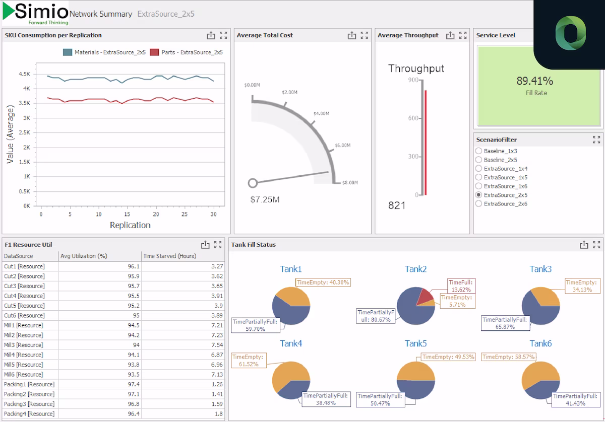Click the Packing1 [Resource] row label
The image size is (605, 422).
coord(29,384)
